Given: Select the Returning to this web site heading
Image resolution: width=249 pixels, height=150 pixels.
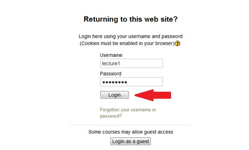Looking at the screenshot, I should click(130, 19).
